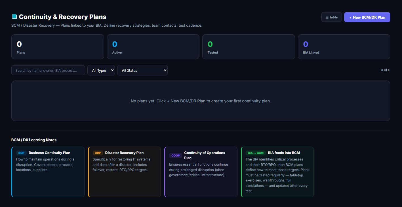Click the Business Continuity Plan description text
Viewport: 402px width, 207px height.
pos(45,164)
